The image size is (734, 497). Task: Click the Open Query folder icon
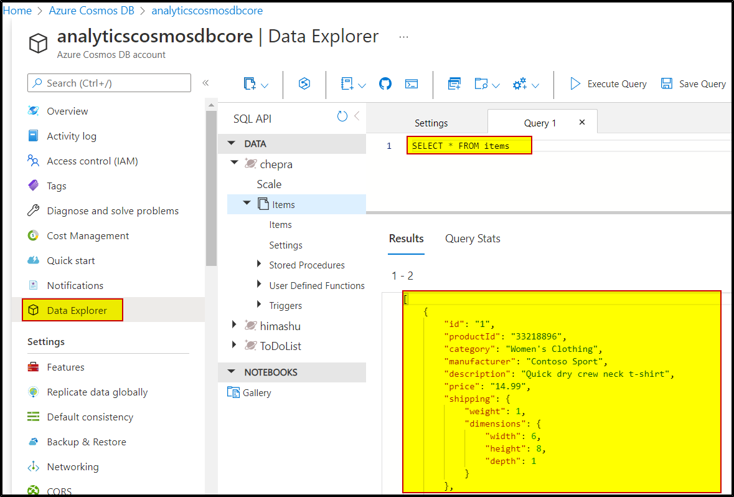tap(481, 84)
